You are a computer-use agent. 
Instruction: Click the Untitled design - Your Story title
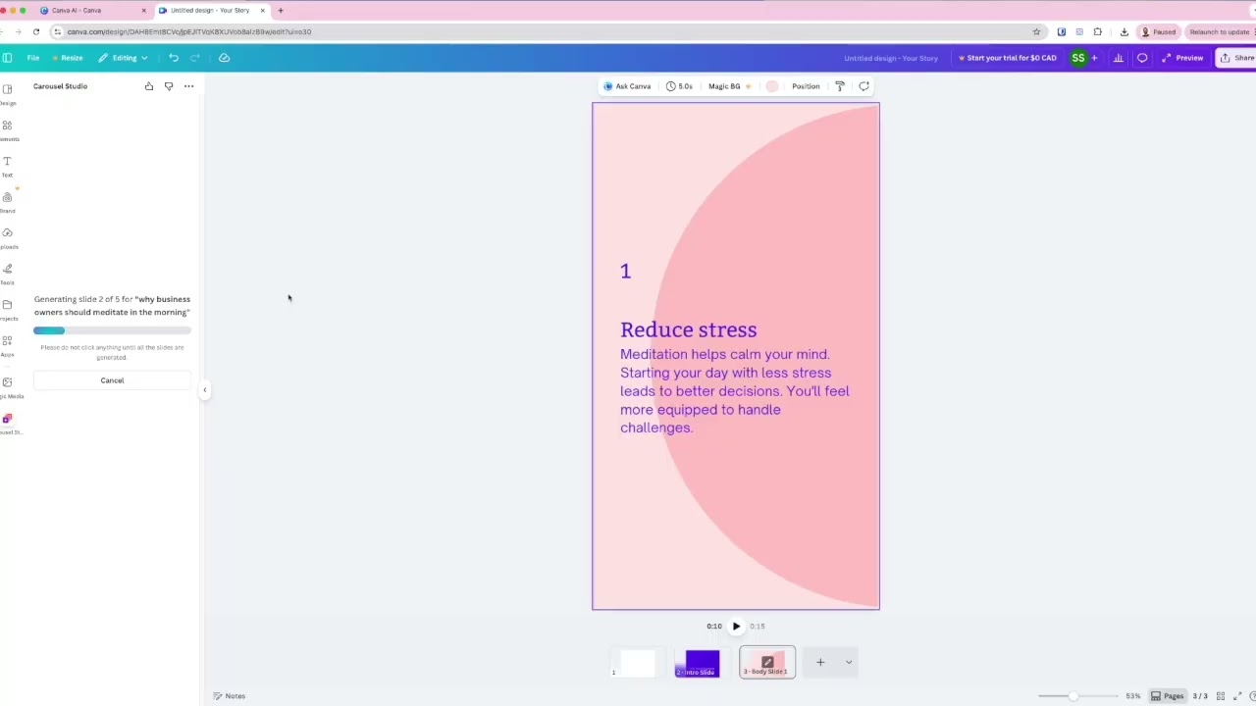point(891,58)
